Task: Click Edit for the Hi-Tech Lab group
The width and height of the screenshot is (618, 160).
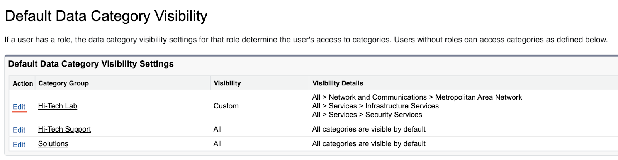Action: (x=19, y=107)
